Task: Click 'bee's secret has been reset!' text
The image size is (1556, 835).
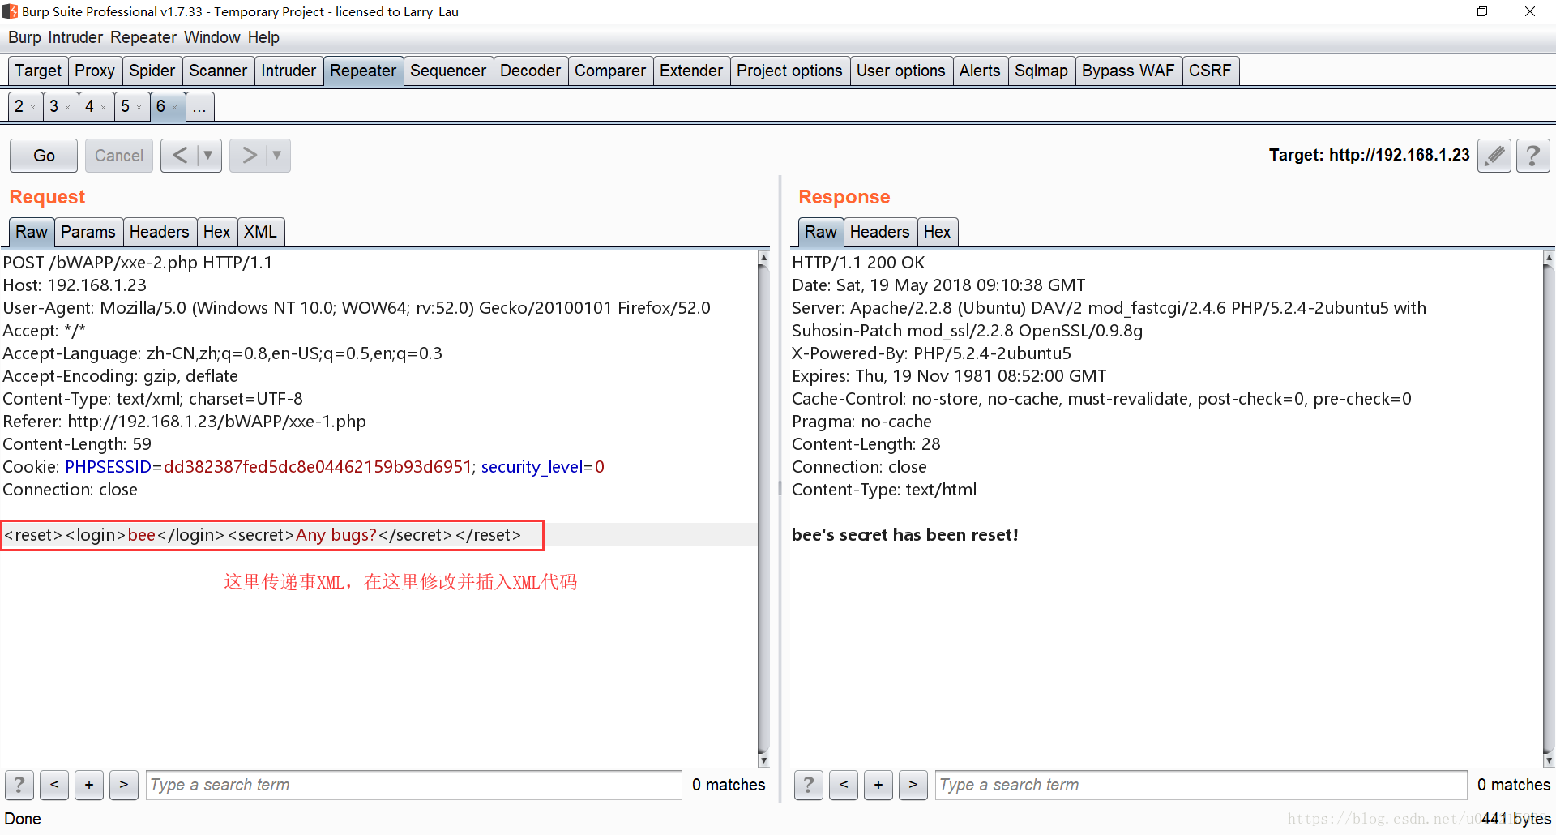Action: (905, 535)
